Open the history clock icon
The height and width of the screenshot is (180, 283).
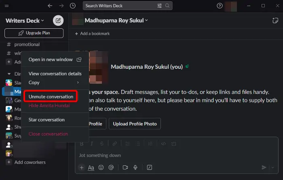pyautogui.click(x=72, y=6)
